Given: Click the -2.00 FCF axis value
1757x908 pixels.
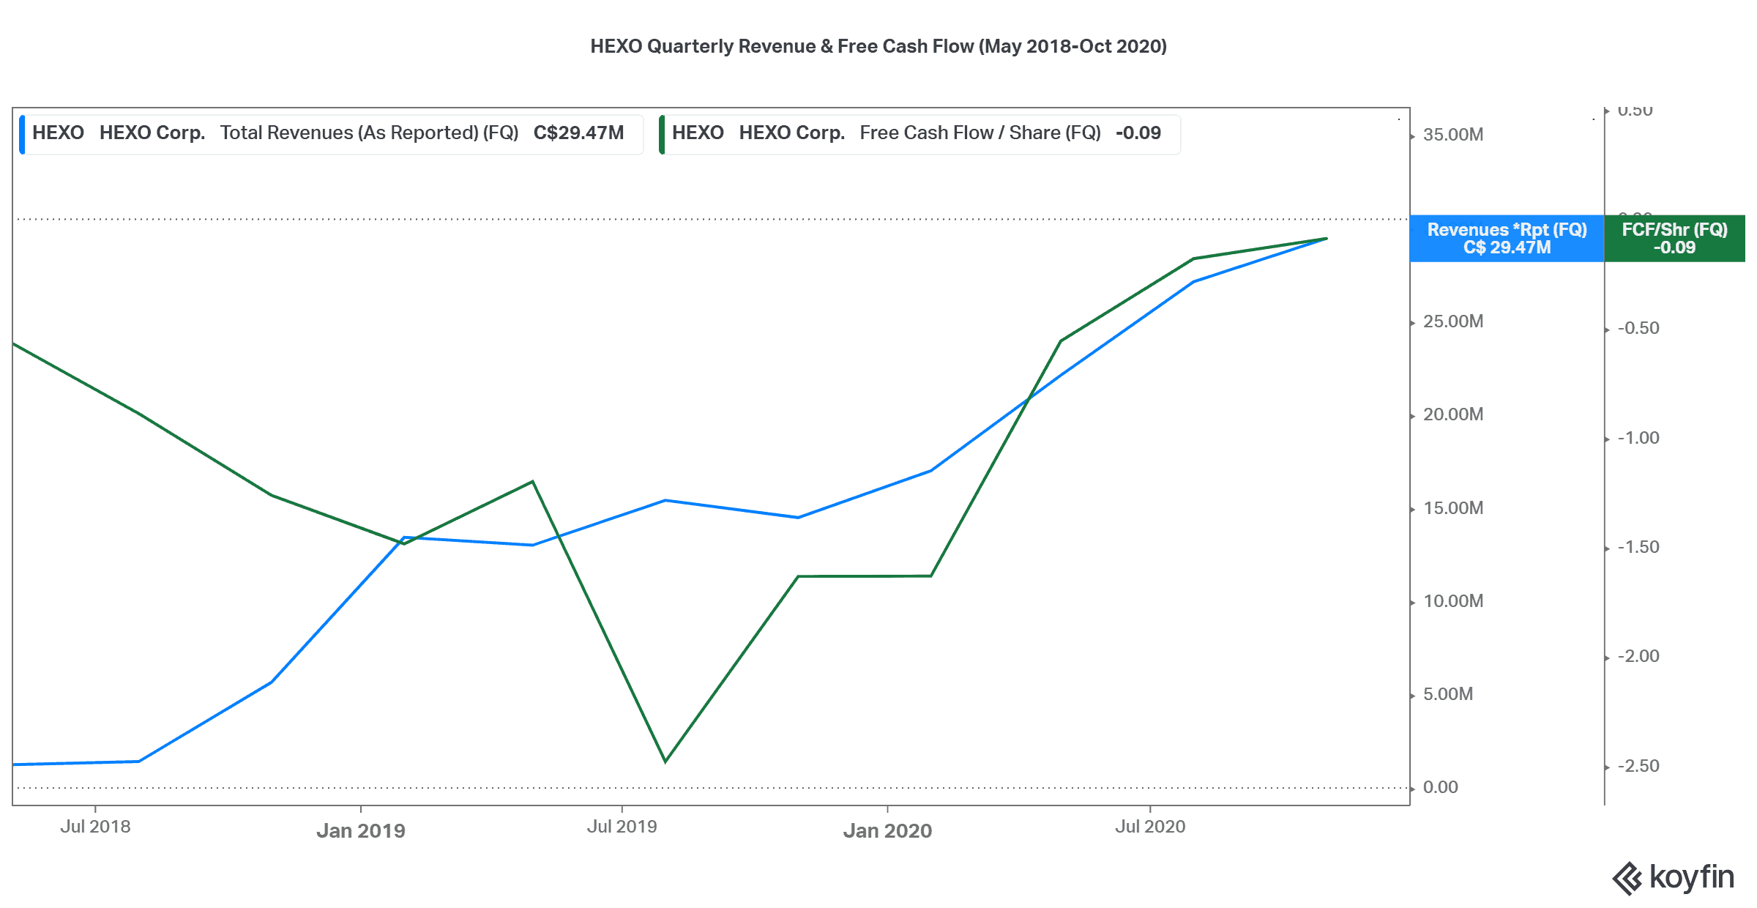Looking at the screenshot, I should (1638, 656).
